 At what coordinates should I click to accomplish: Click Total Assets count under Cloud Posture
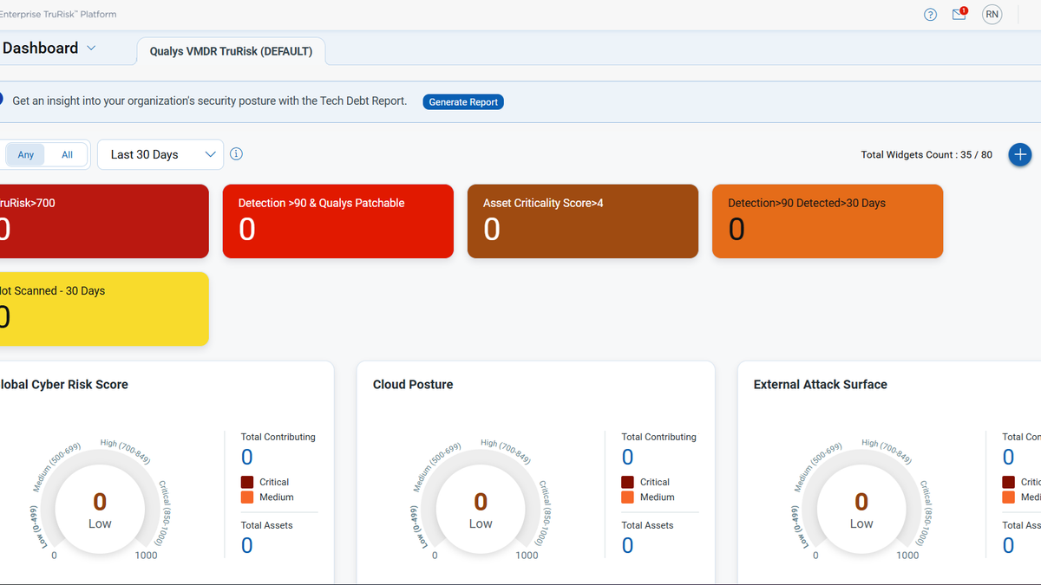click(627, 545)
